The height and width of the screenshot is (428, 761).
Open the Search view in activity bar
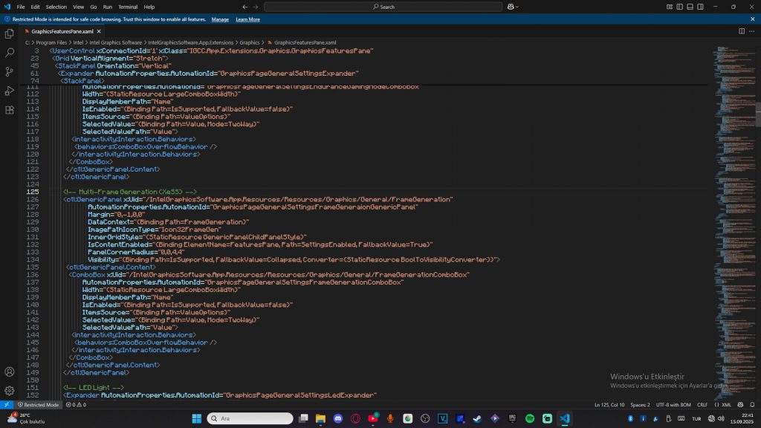pos(10,53)
